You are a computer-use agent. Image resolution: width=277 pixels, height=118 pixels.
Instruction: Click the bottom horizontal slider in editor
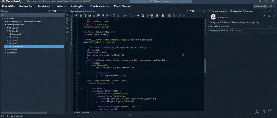click(85, 112)
